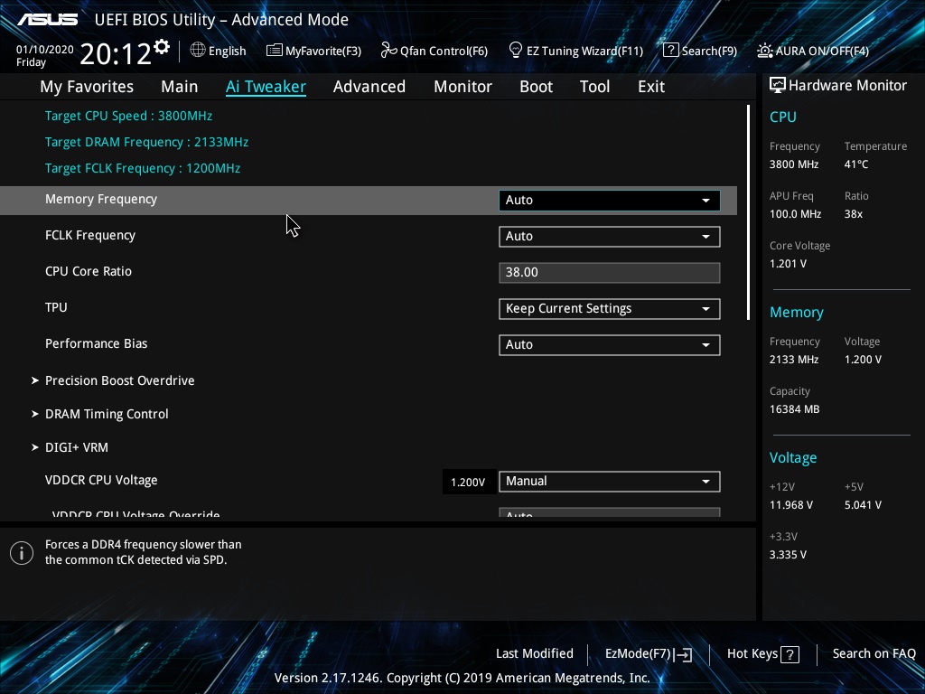
Task: Click the CPU Core Ratio input field
Action: (x=610, y=273)
